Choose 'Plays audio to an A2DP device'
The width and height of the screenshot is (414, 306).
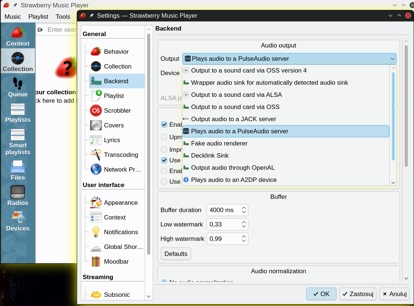tap(286, 180)
